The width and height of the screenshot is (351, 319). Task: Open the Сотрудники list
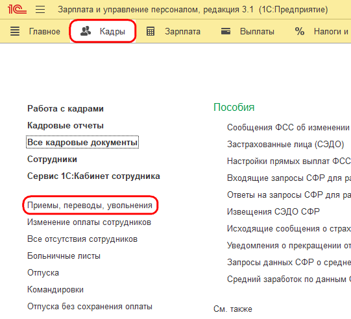(52, 159)
